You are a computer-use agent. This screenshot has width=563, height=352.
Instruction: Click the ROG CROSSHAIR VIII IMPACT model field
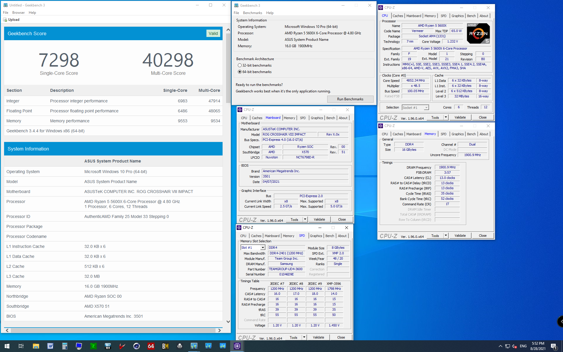[289, 134]
